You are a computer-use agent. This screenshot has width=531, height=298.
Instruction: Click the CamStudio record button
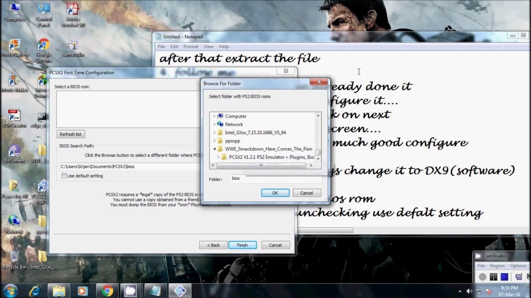482,277
